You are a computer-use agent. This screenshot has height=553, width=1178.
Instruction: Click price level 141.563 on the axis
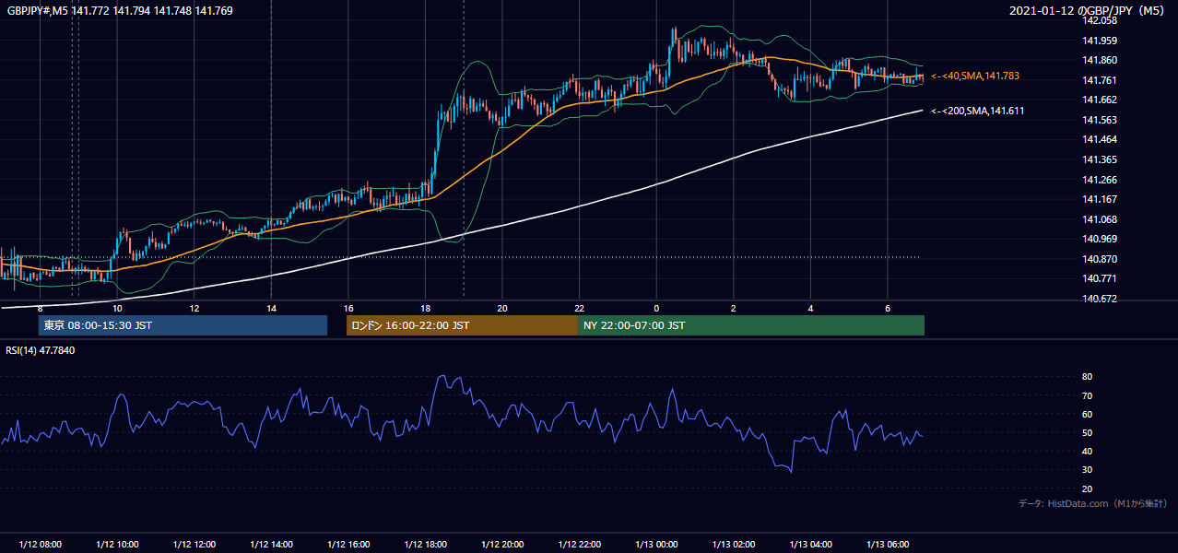coord(1100,120)
